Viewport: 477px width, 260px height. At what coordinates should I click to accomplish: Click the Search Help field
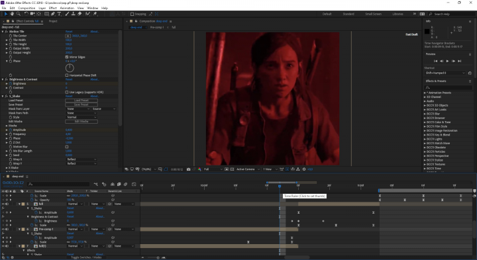452,14
